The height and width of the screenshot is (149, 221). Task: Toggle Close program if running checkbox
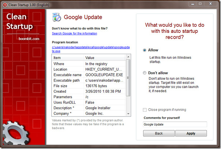(x=145, y=110)
